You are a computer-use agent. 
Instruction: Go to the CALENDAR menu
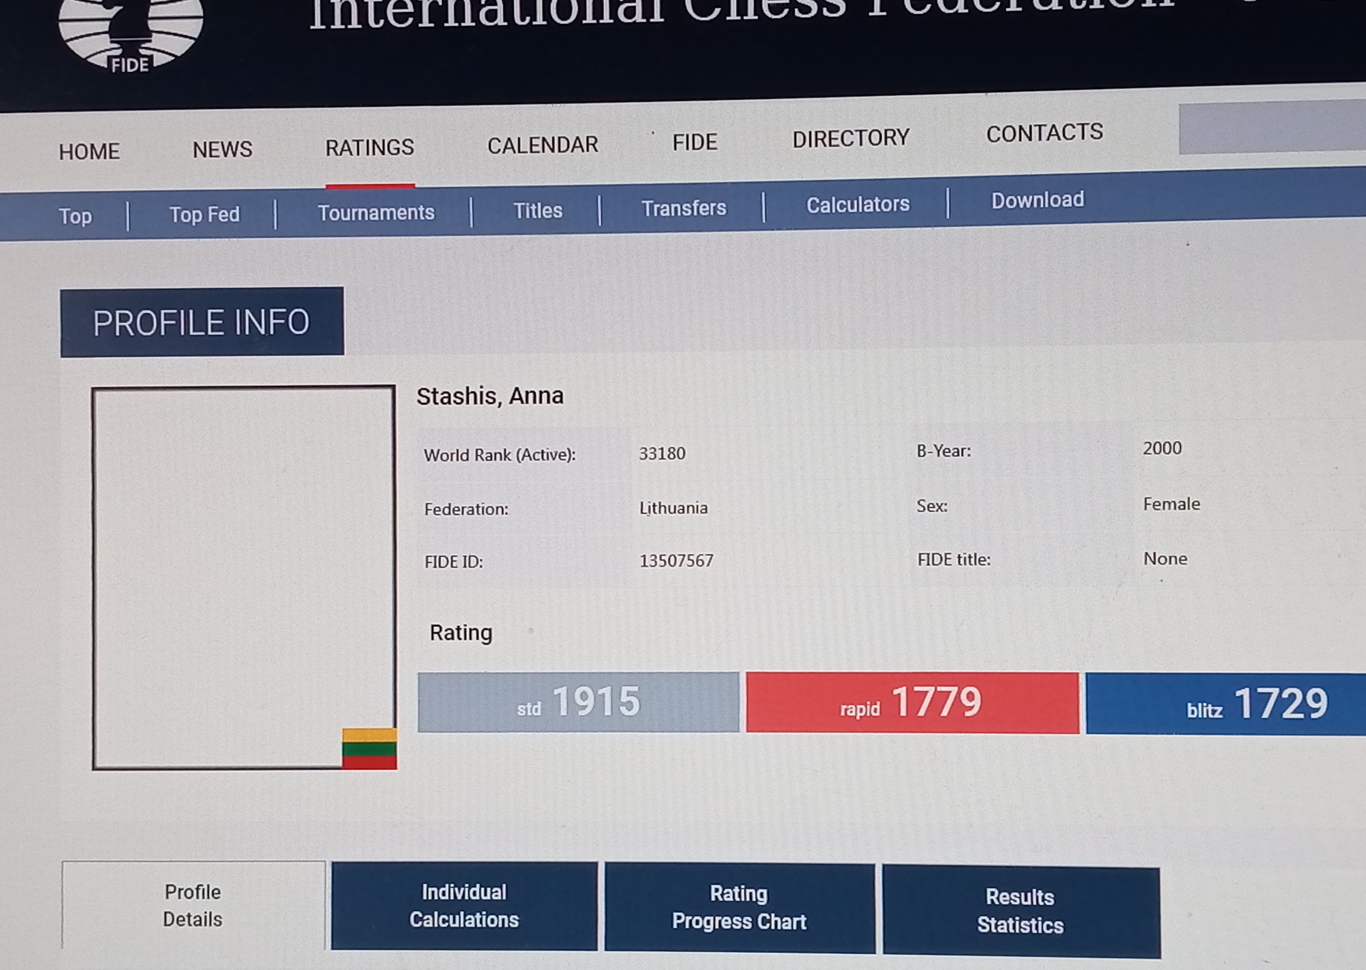point(542,145)
